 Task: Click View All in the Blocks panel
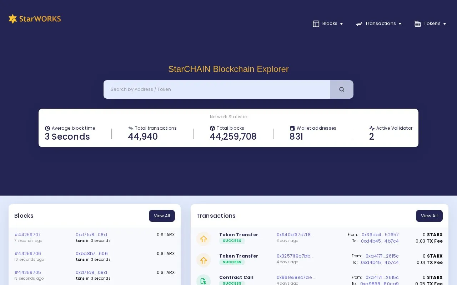point(162,216)
